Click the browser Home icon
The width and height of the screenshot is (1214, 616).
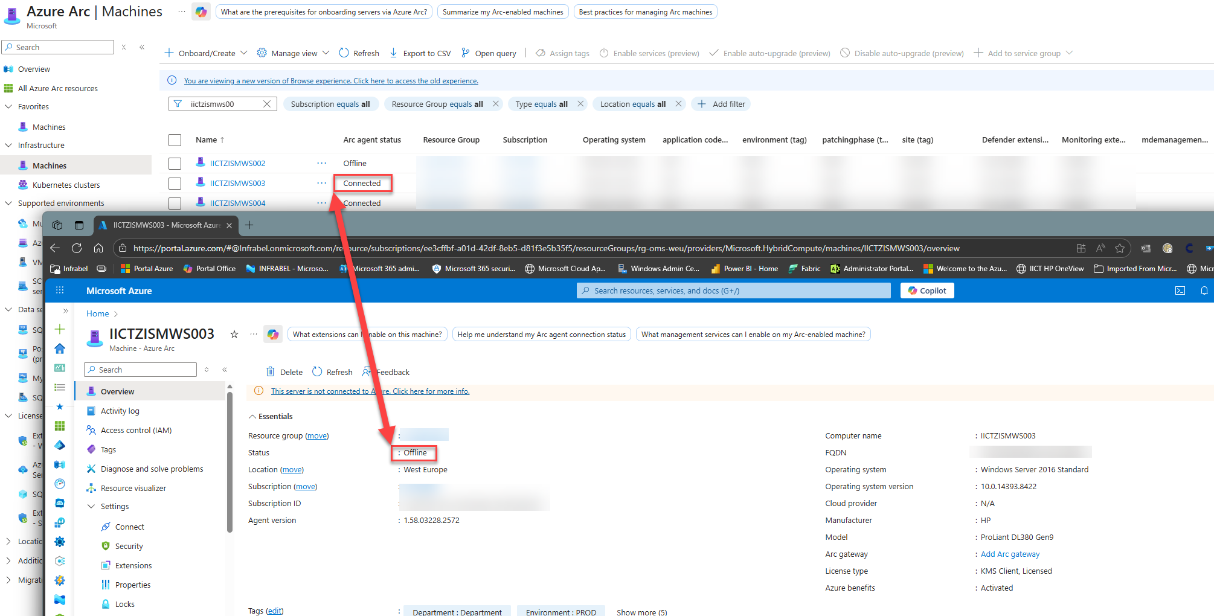98,248
